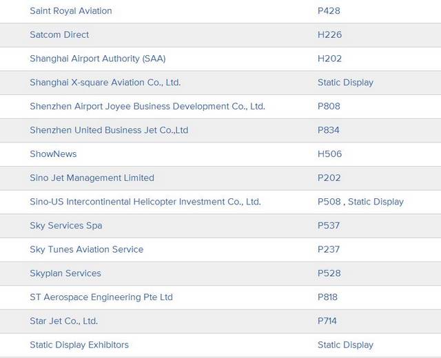Viewport: 441px width, 358px height.
Task: Click the Saint Royal Aviation exhibitor name
Action: tap(70, 11)
